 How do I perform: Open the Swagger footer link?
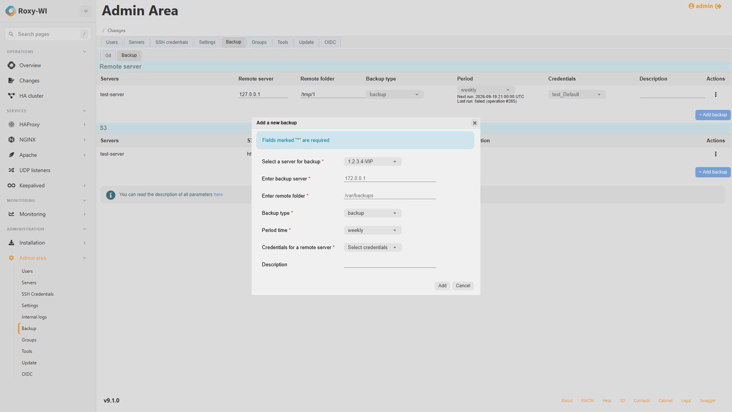pyautogui.click(x=708, y=401)
